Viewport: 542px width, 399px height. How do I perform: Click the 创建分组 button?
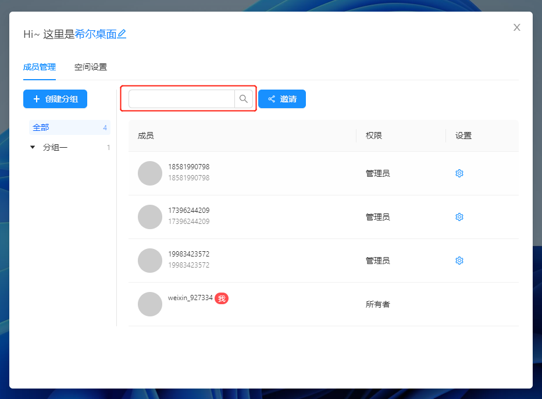coord(55,99)
